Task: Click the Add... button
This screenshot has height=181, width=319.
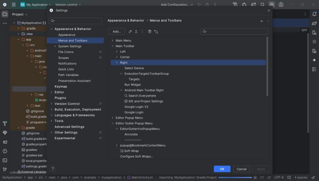Action: pos(117,31)
